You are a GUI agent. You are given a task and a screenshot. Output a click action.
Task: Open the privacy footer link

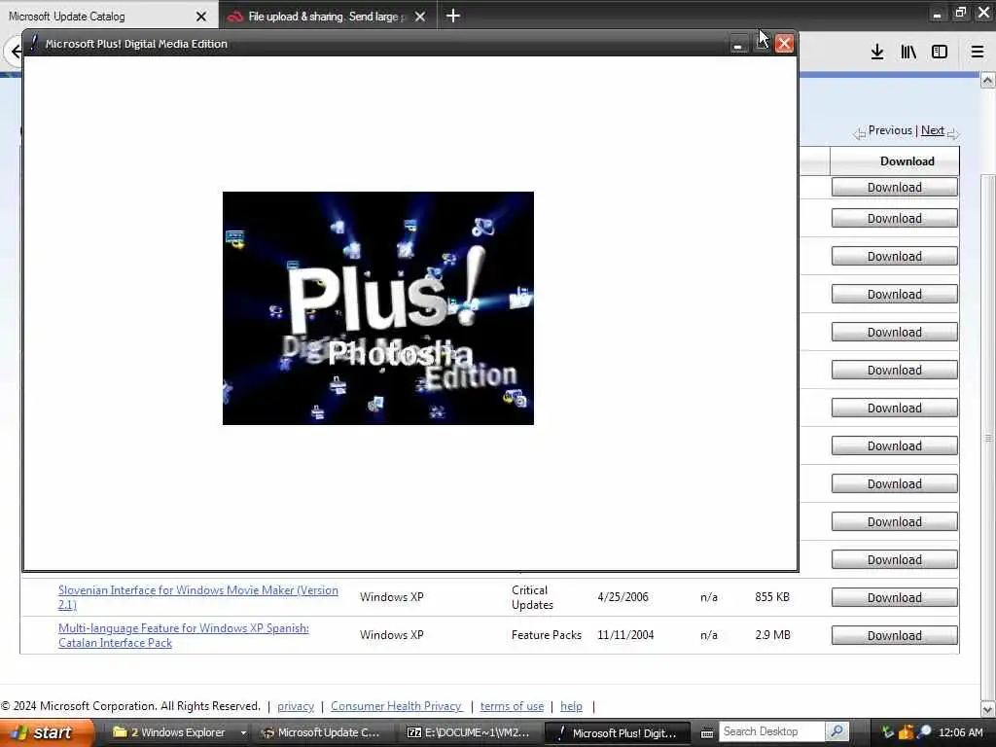296,706
